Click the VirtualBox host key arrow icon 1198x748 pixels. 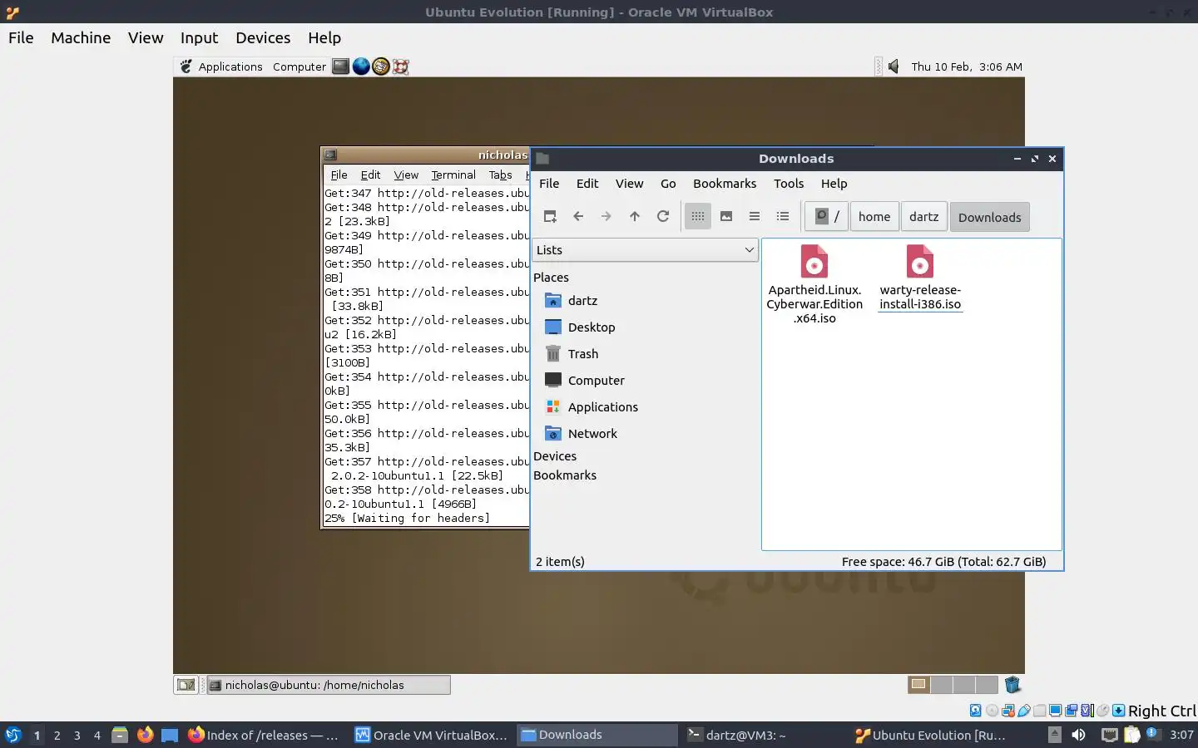coord(1119,711)
